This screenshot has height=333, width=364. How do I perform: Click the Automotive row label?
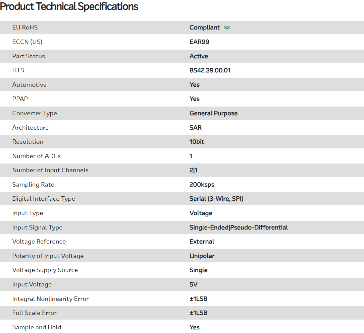(x=30, y=85)
